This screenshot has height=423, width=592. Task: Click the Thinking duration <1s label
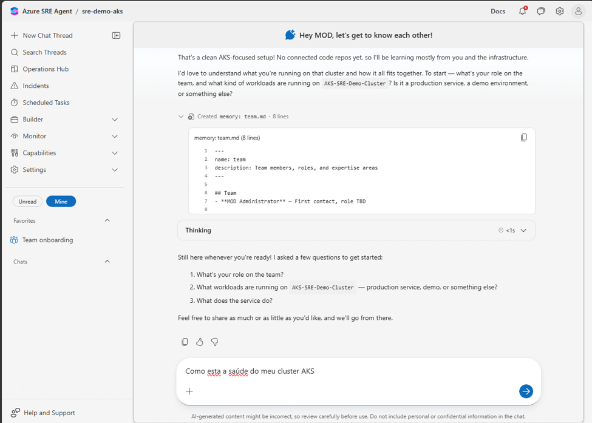pyautogui.click(x=510, y=230)
